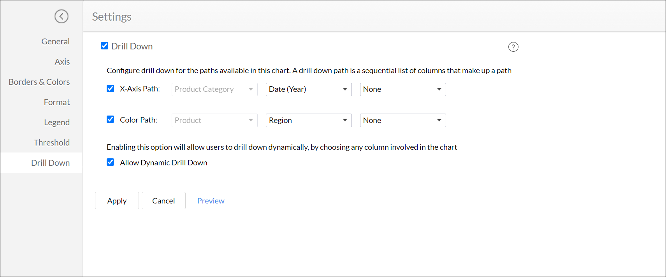Open the Date (Year) dropdown
Image resolution: width=666 pixels, height=277 pixels.
[308, 89]
